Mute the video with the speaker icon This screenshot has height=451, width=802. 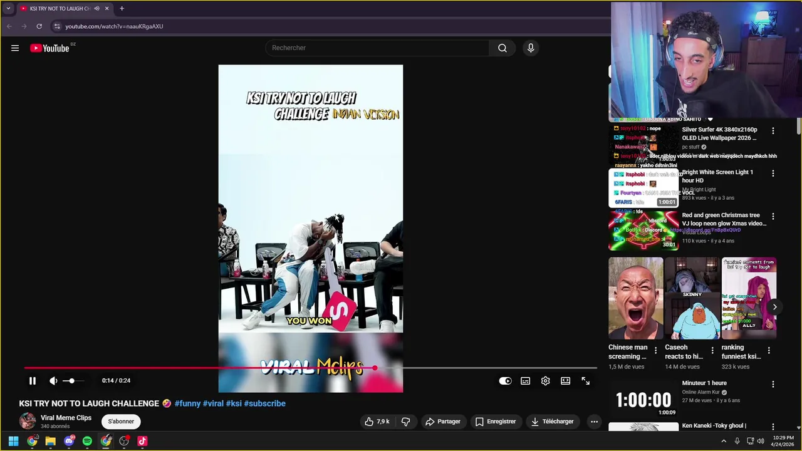coord(54,381)
